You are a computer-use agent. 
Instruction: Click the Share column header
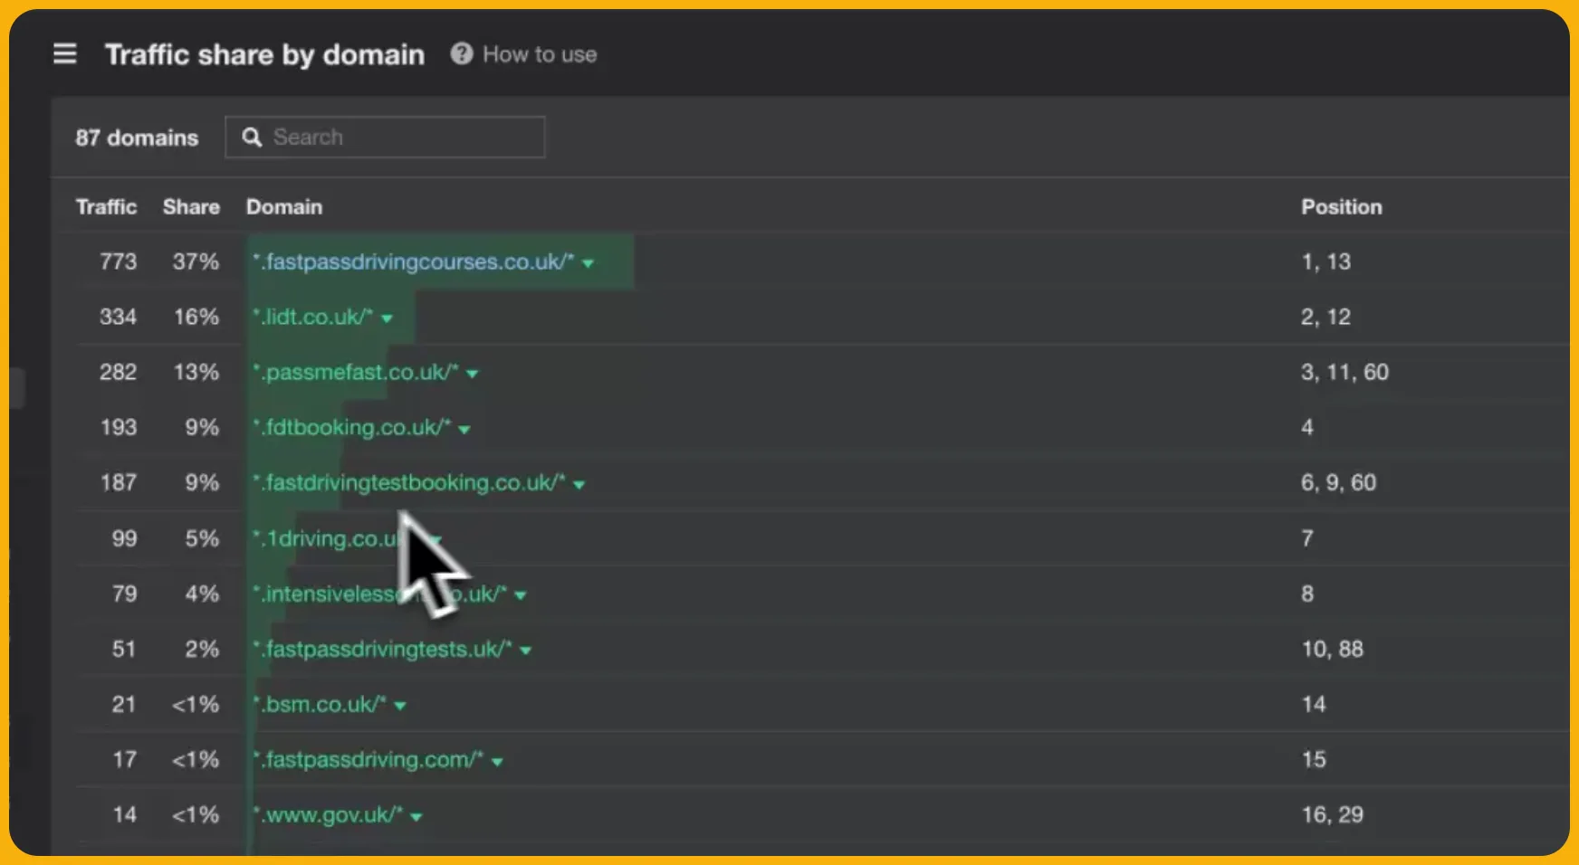pos(191,206)
